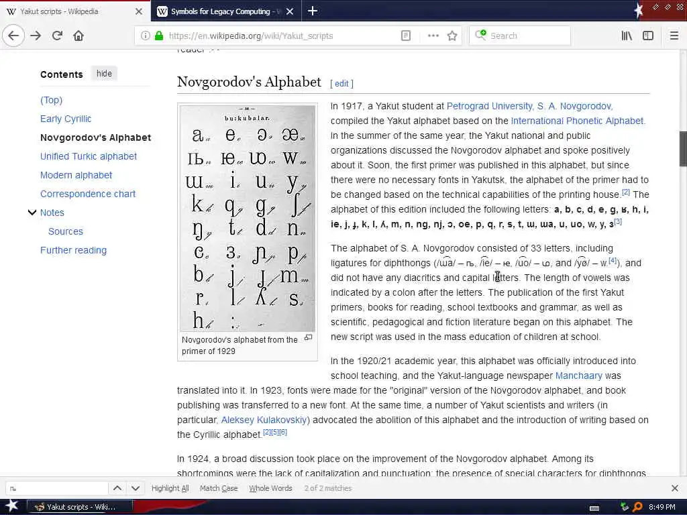Screen dimensions: 687x515
Task: Show the sidebars panel icon
Action: [x=648, y=36]
